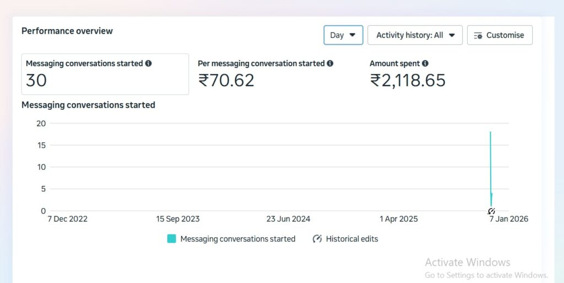Viewport: 564px width, 283px height.
Task: Select the Messaging conversations started metric card
Action: [x=105, y=74]
